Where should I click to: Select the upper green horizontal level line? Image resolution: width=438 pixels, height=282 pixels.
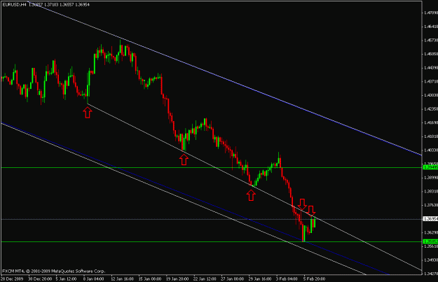click(x=211, y=168)
